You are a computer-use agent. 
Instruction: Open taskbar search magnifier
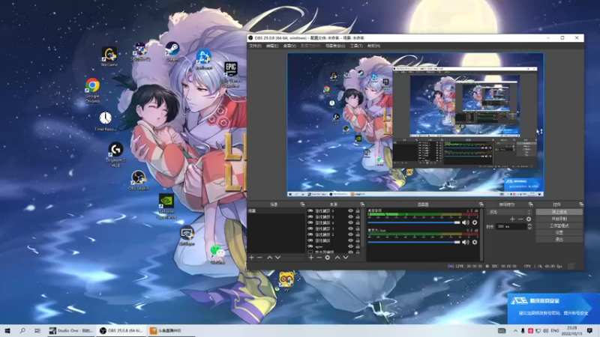pos(22,330)
